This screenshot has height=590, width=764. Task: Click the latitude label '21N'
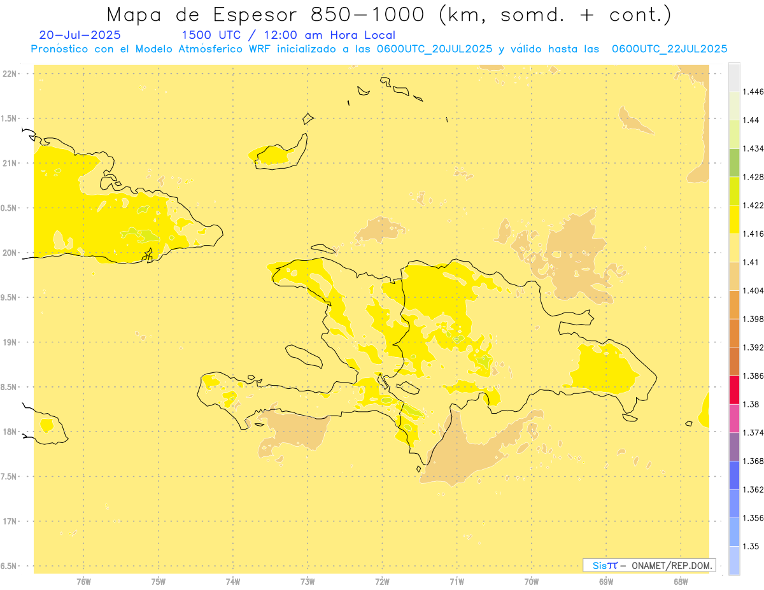10,163
